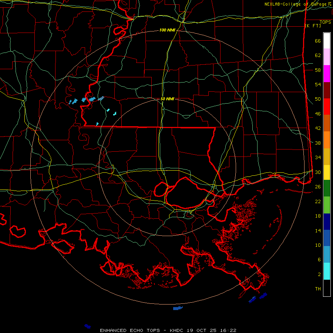Click the '66' legend value

pos(318,41)
